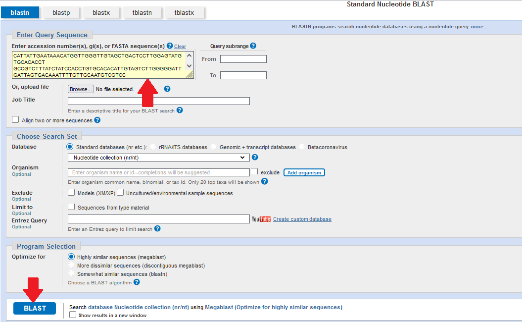Select the Betacoronavirus database radio

pos(302,147)
